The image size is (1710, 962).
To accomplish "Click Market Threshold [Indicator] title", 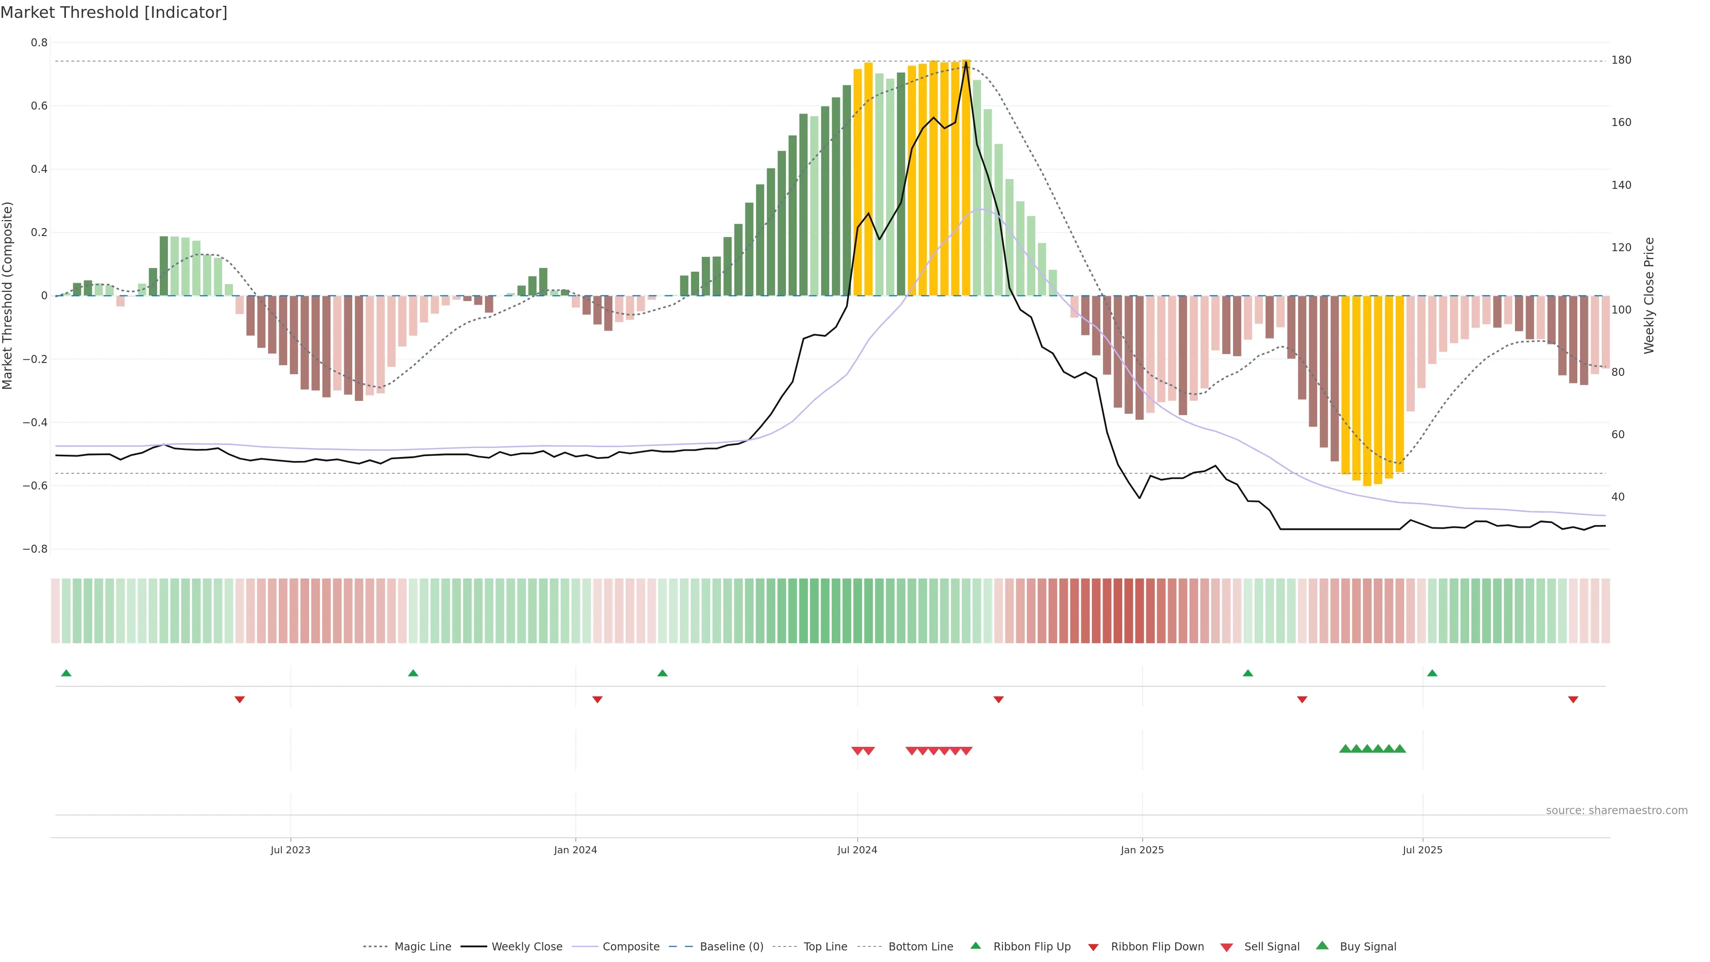I will coord(114,12).
